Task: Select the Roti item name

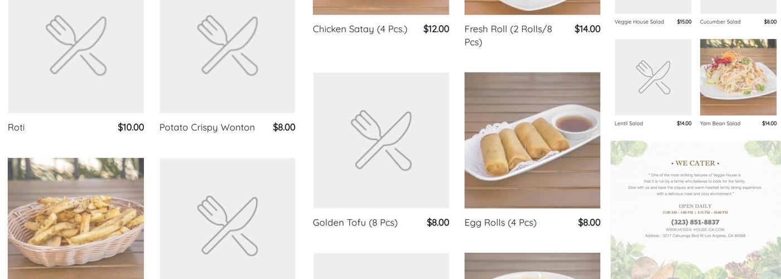Action: tap(16, 127)
